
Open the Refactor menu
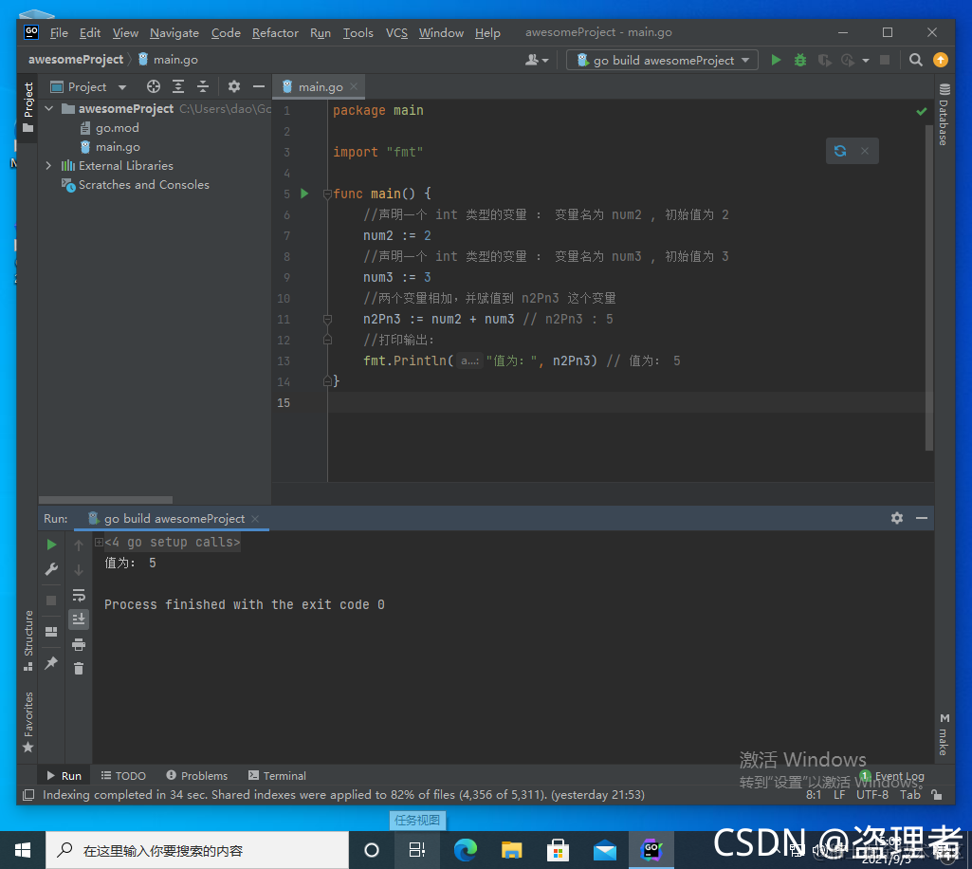point(275,33)
